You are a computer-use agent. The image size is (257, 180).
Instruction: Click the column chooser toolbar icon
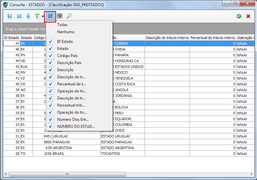(x=51, y=16)
